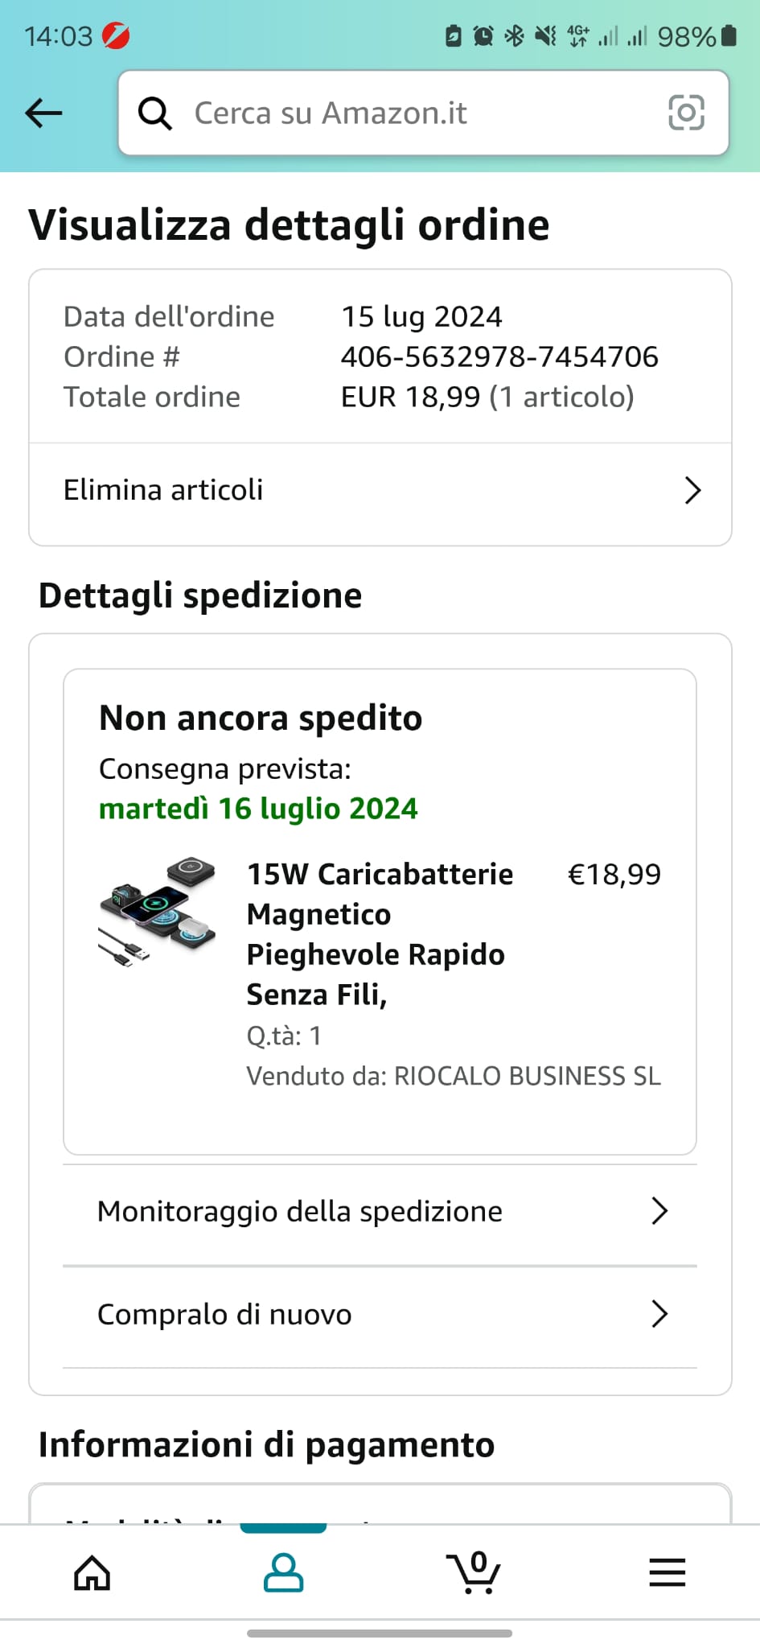Image resolution: width=760 pixels, height=1648 pixels.
Task: Open Monitoraggio della spedizione
Action: [300, 1212]
